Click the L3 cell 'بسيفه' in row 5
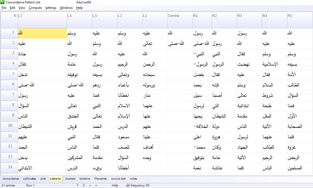The height and width of the screenshot is (188, 313). click(x=105, y=75)
